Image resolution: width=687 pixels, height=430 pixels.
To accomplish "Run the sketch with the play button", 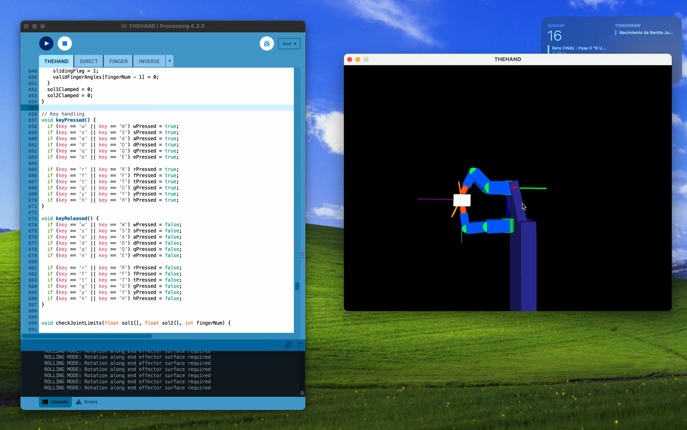I will point(46,43).
